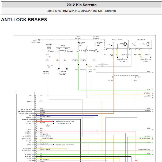The image size is (162, 162).
Task: Click 'IPM (REAR LEFT SIDE OF DASH)' label
Action: [36, 41]
